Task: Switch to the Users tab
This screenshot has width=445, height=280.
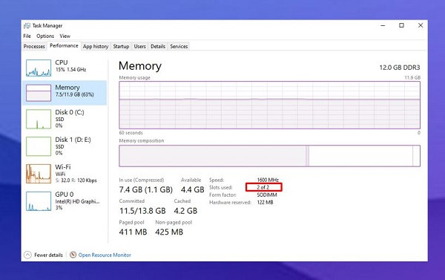Action: coord(140,46)
